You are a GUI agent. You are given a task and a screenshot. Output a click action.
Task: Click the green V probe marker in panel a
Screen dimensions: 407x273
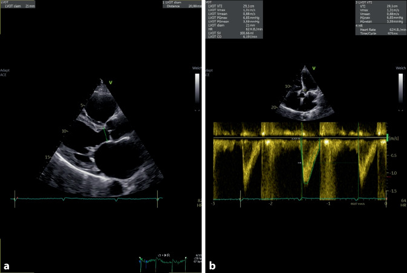[x=111, y=82]
